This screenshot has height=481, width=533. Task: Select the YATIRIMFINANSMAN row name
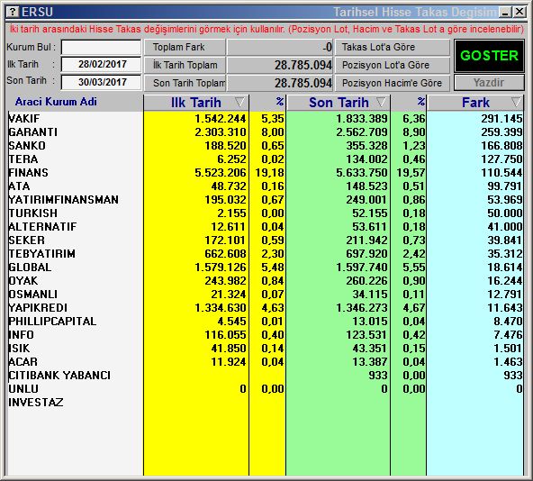coord(64,200)
